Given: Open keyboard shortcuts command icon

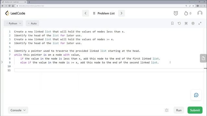Looking at the screenshot, I should (x=186, y=23).
